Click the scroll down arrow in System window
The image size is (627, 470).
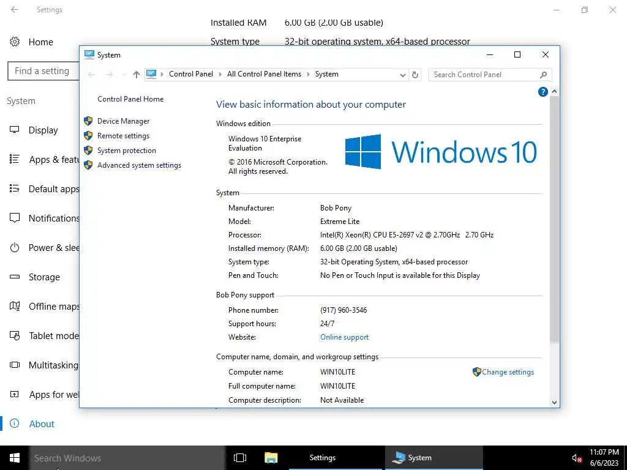[x=554, y=403]
